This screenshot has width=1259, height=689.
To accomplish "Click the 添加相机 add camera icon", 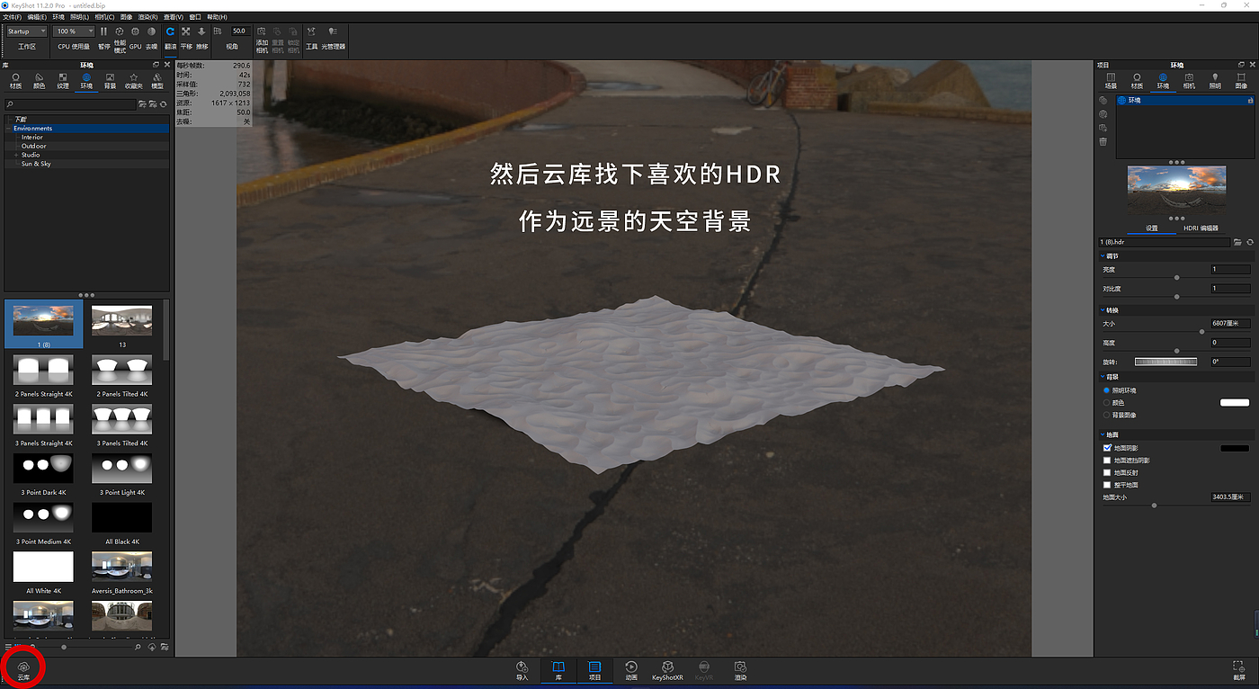I will (x=262, y=38).
